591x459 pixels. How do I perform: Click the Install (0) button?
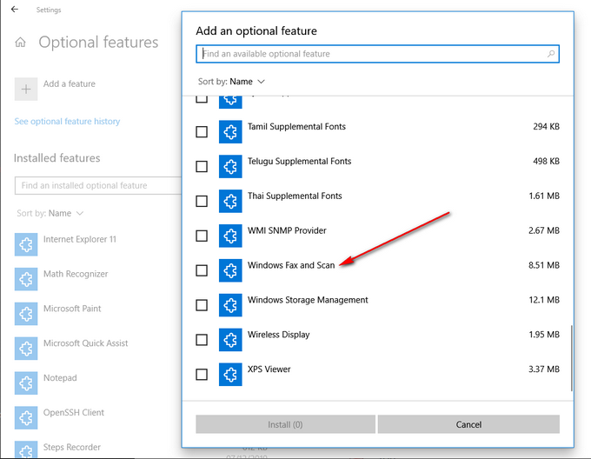(x=285, y=424)
